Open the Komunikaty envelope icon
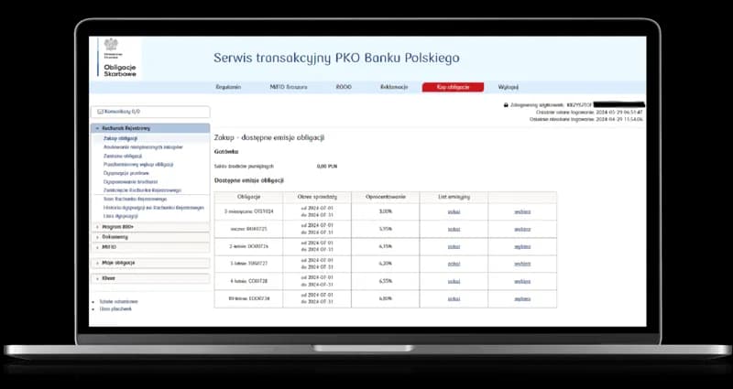The image size is (733, 389). pos(97,111)
